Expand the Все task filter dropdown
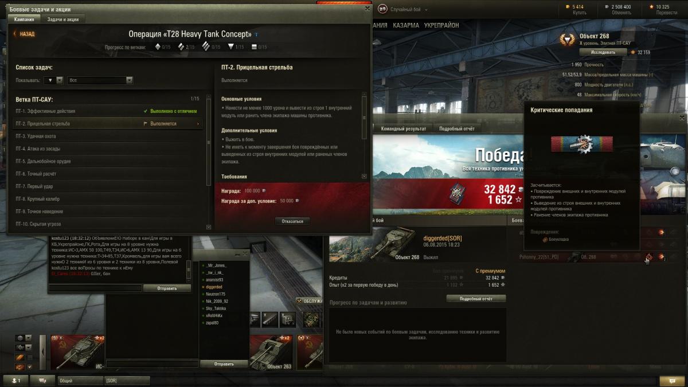This screenshot has width=688, height=387. click(100, 80)
